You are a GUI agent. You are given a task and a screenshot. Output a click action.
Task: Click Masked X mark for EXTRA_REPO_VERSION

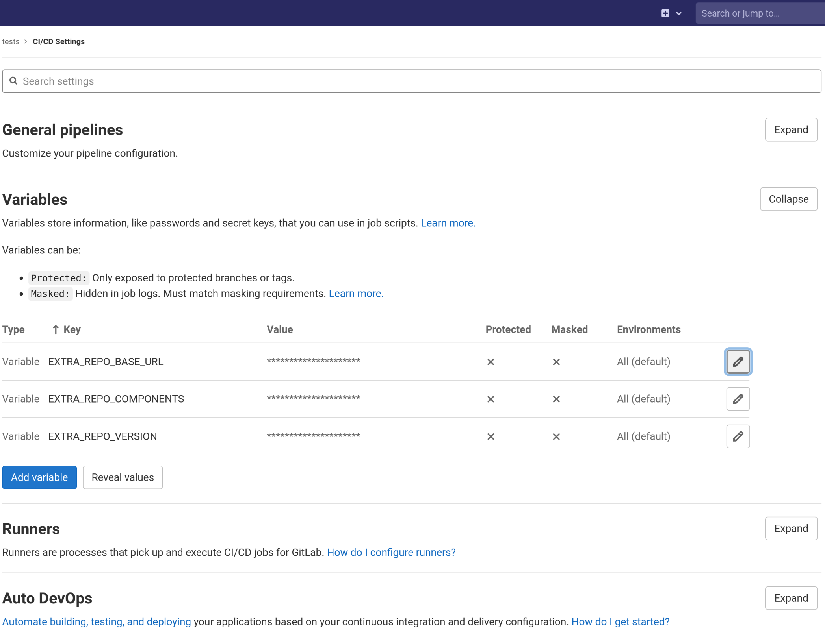click(x=556, y=436)
